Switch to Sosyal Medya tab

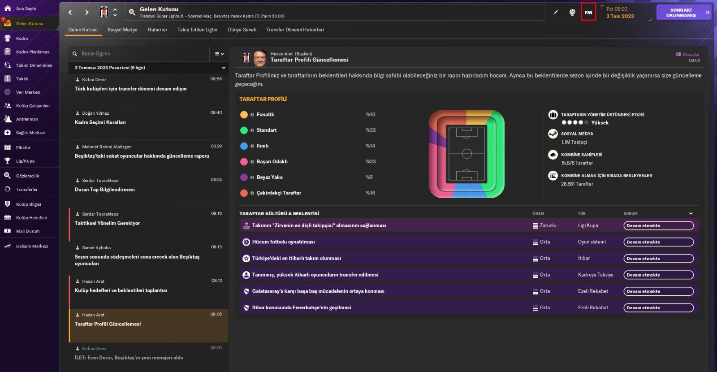click(122, 30)
